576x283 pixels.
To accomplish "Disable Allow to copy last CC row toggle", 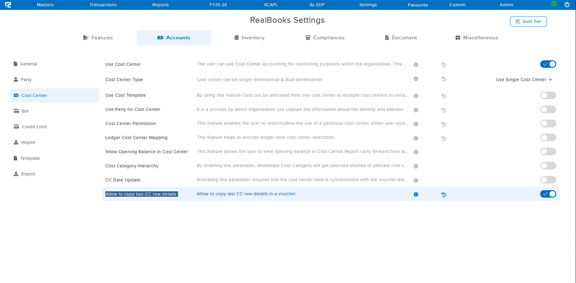I will [548, 194].
